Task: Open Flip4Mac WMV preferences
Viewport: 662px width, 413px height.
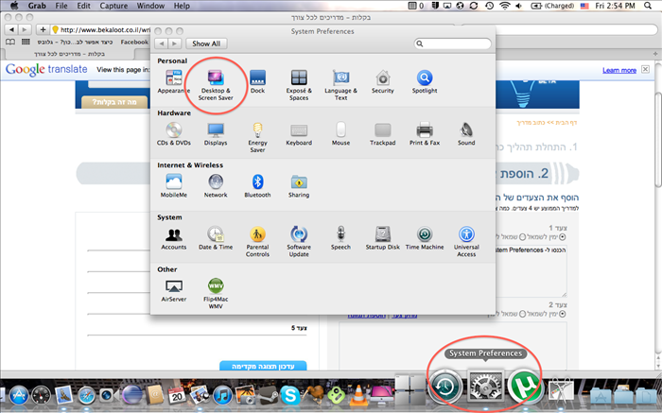Action: tap(215, 290)
